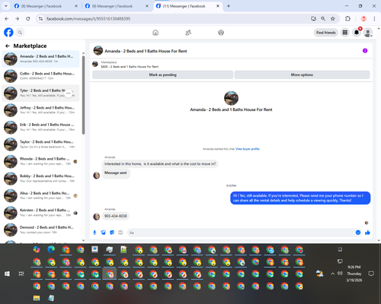Close the third (11) Messenger tab
This screenshot has height=304, width=381.
tap(218, 6)
